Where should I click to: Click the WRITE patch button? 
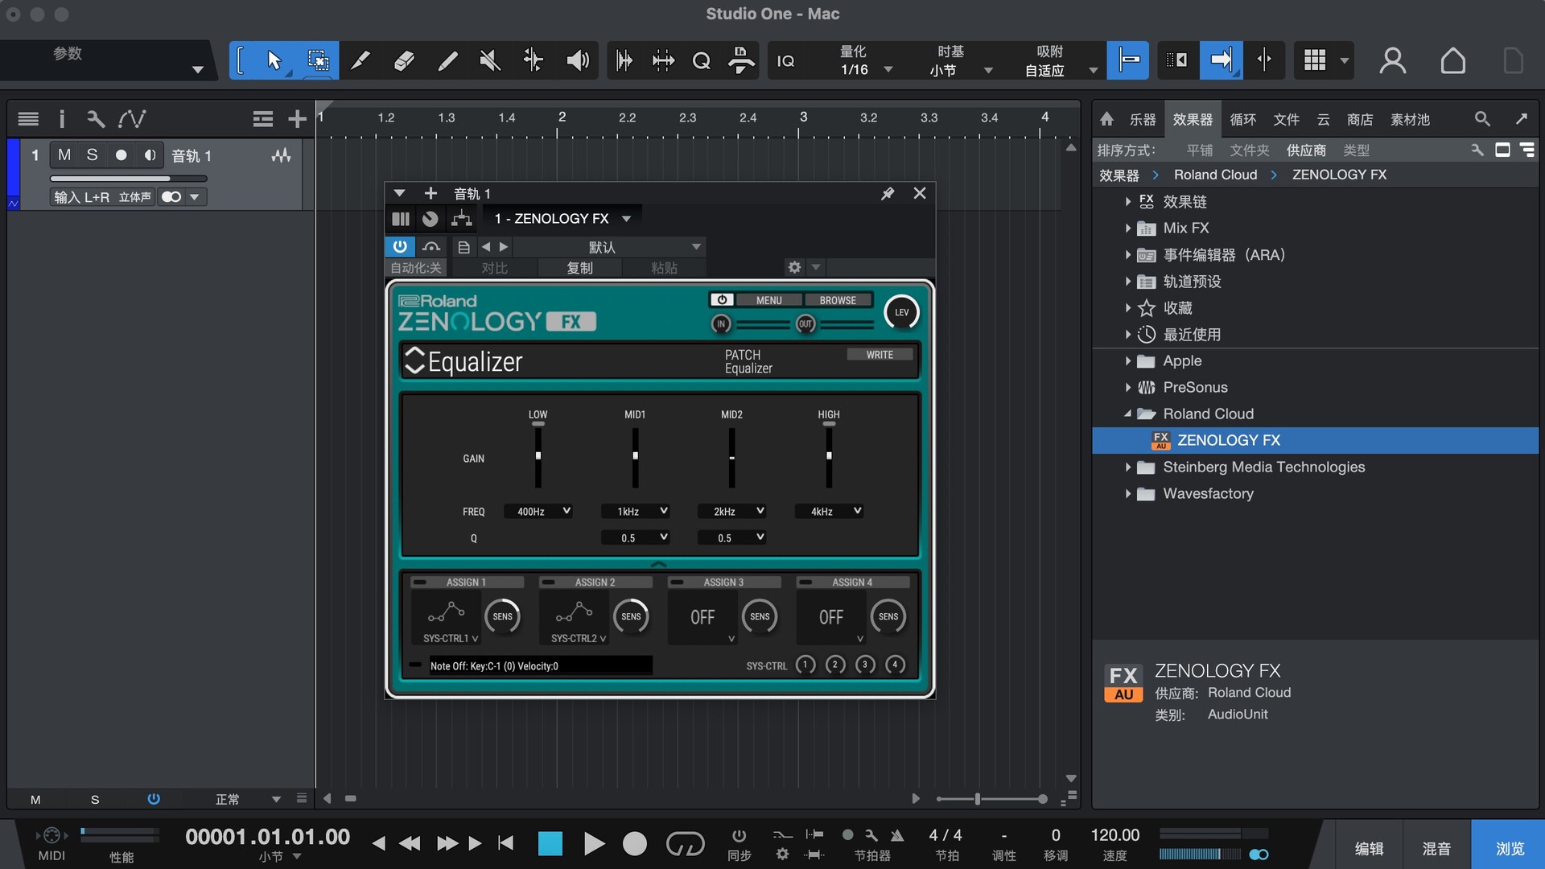tap(880, 354)
